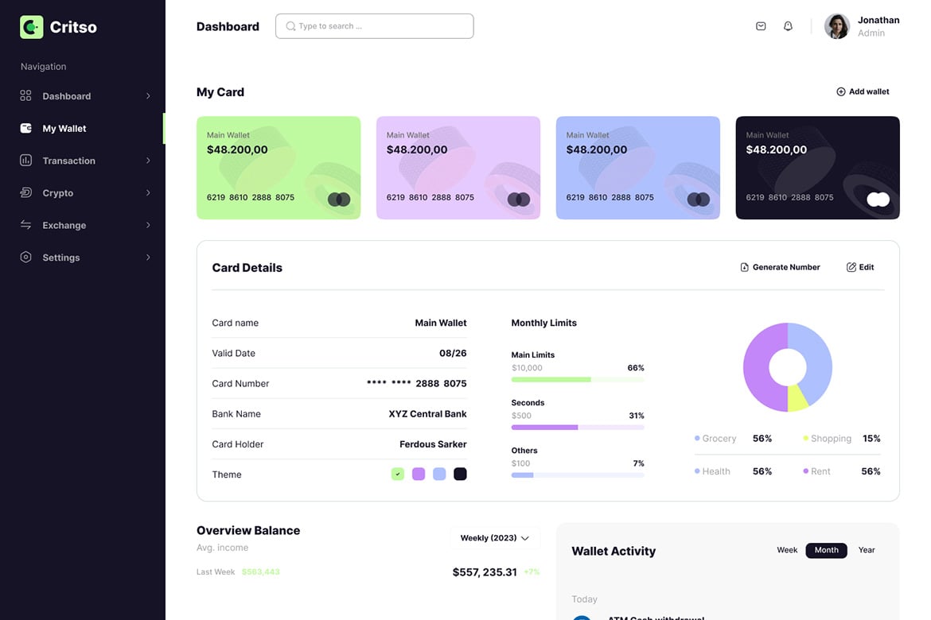Click the Settings hexagon icon
The height and width of the screenshot is (620, 931).
click(x=25, y=258)
